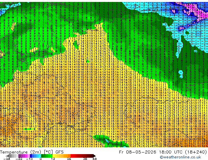This screenshot has height=160, width=208.
Task: Click the (18+240) forecast hour label
Action: pos(196,152)
